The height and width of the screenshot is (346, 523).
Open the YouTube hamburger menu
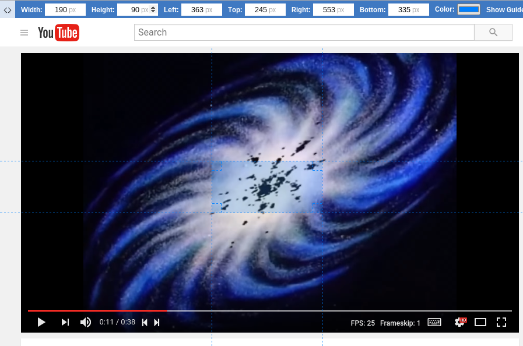coord(24,33)
